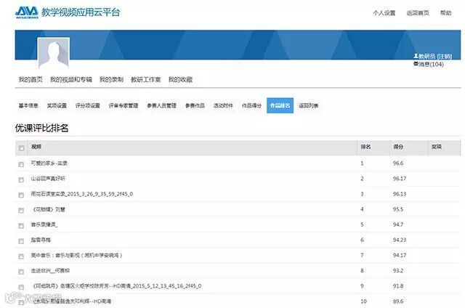Open the rank 1 video title

coord(49,163)
